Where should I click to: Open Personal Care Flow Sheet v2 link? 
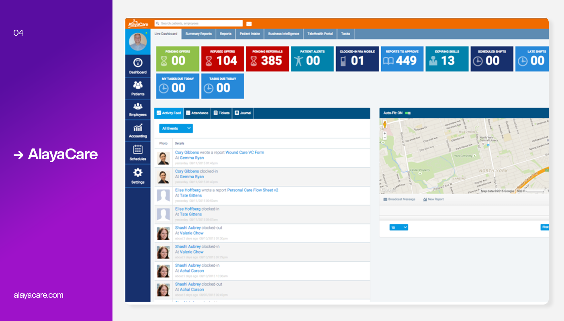tap(253, 190)
